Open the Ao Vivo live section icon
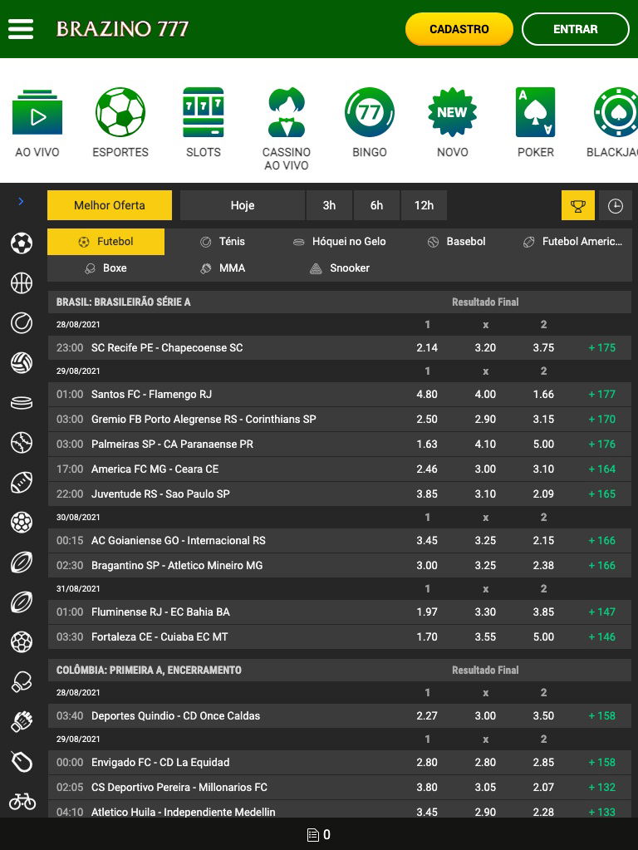Viewport: 638px width, 850px height. click(x=37, y=113)
